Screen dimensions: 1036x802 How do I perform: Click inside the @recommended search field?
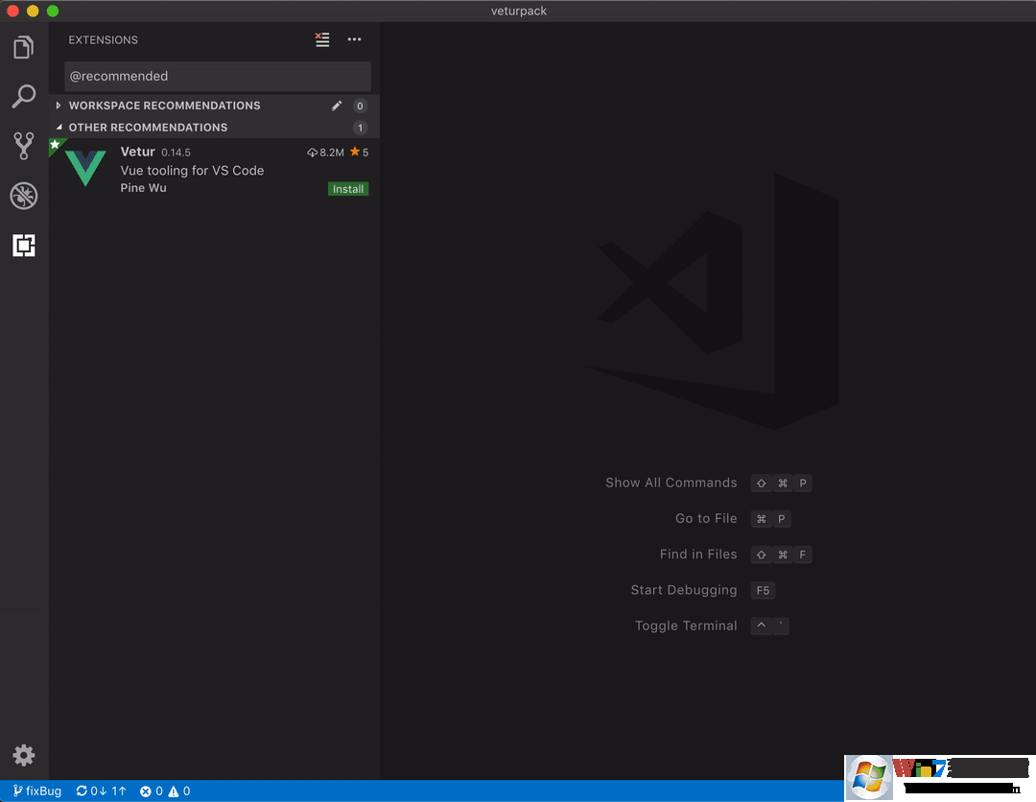pyautogui.click(x=216, y=76)
